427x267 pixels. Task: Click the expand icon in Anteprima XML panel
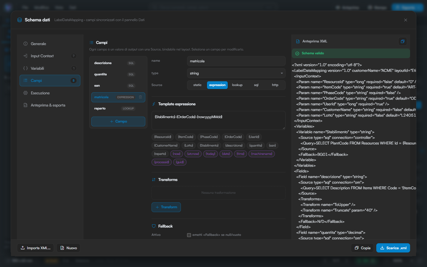point(402,41)
